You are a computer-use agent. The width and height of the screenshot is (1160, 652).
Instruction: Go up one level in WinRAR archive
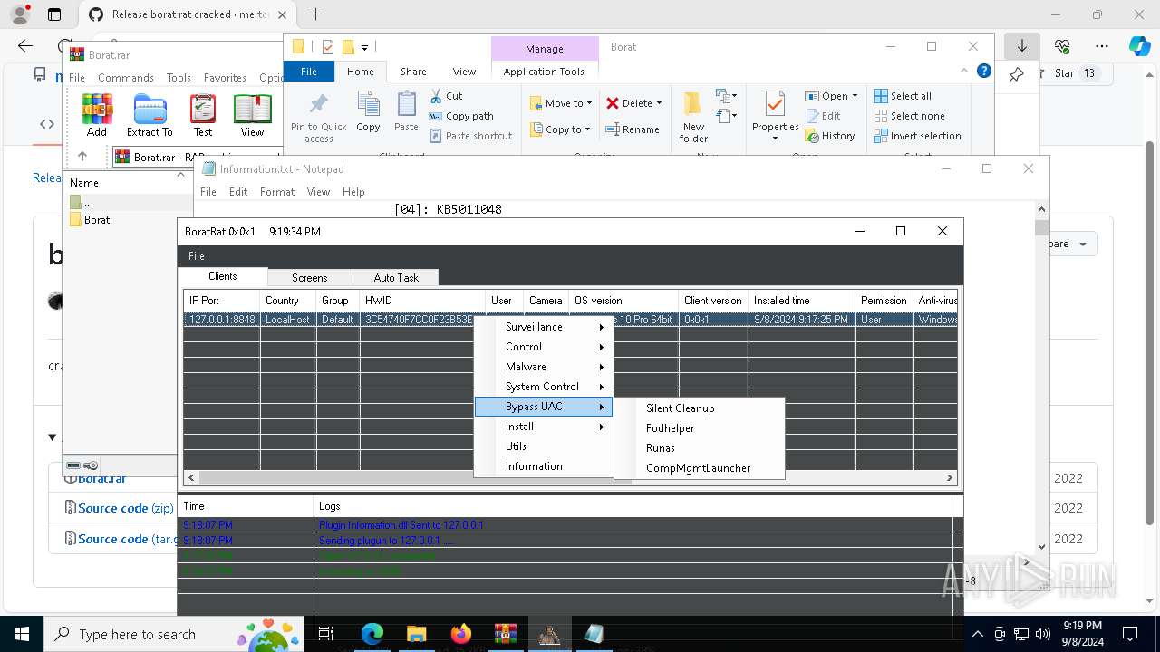82,157
